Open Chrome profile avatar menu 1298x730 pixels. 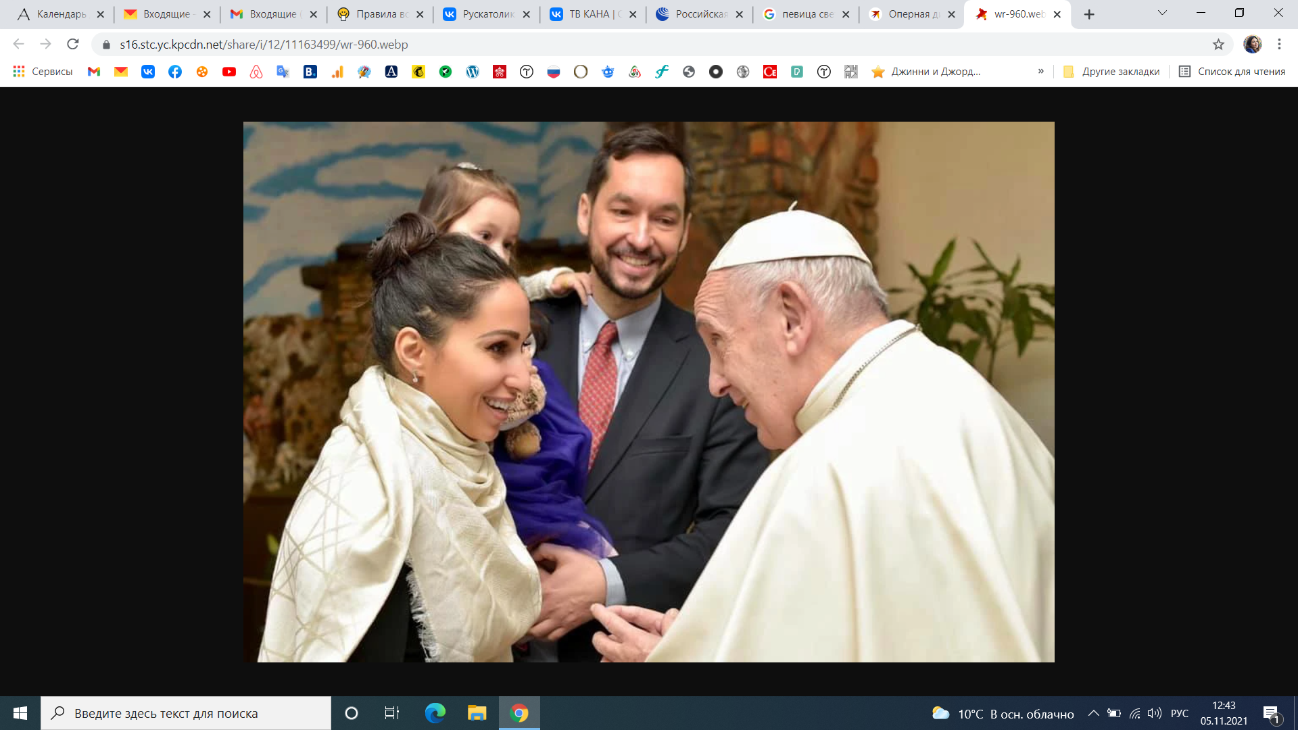click(1253, 45)
